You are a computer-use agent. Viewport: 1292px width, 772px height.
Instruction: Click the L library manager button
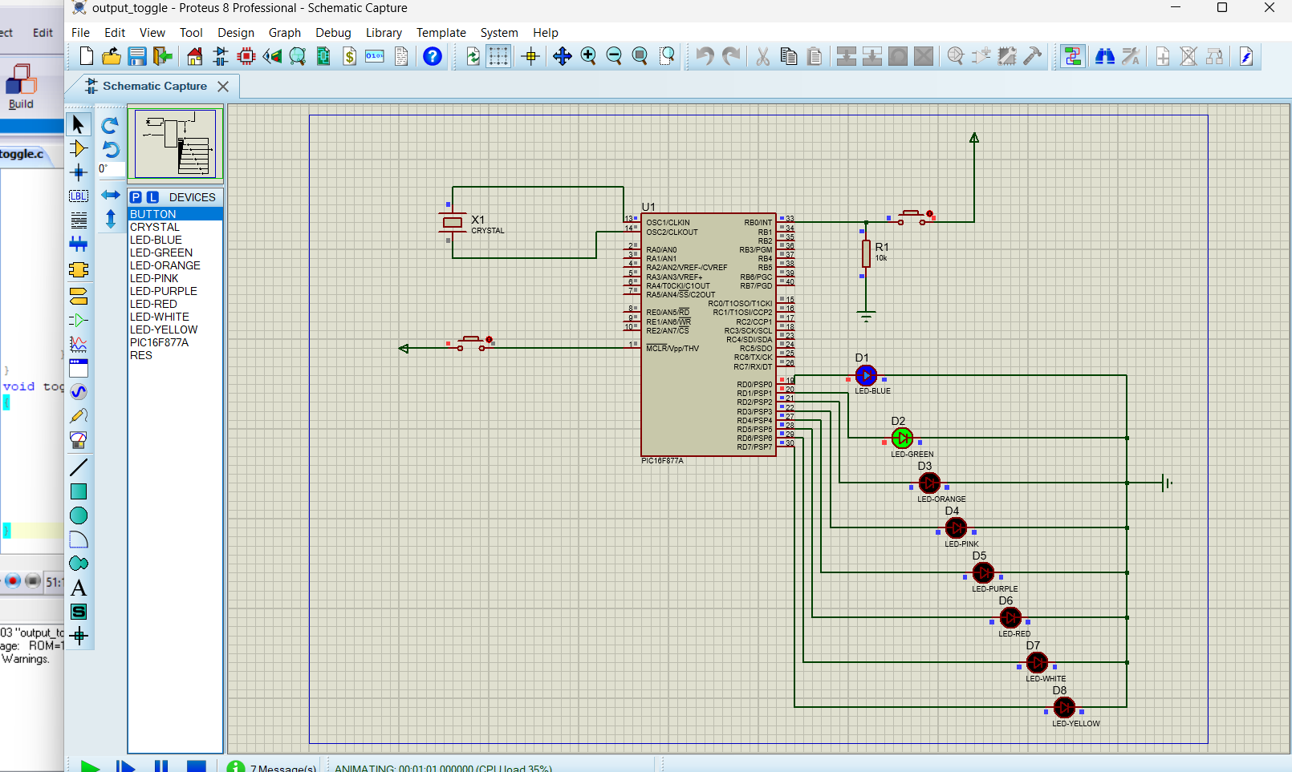point(152,197)
